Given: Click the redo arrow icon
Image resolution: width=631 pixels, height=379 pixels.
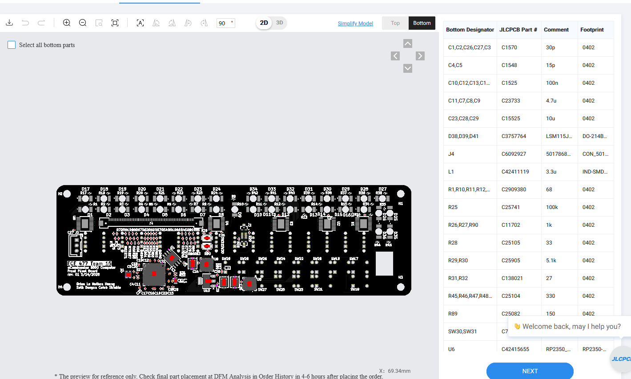Looking at the screenshot, I should click(41, 23).
